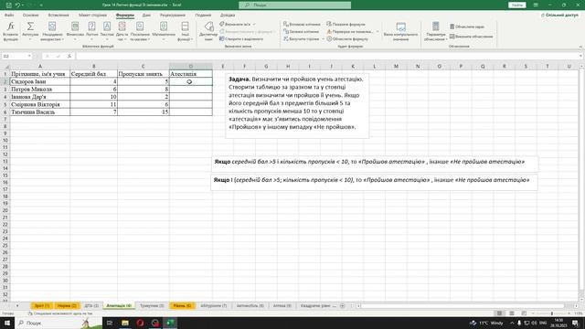Screen dimensions: 585x329
Task: Click the Insert Function fx beside formula bar
Action: tap(69, 56)
